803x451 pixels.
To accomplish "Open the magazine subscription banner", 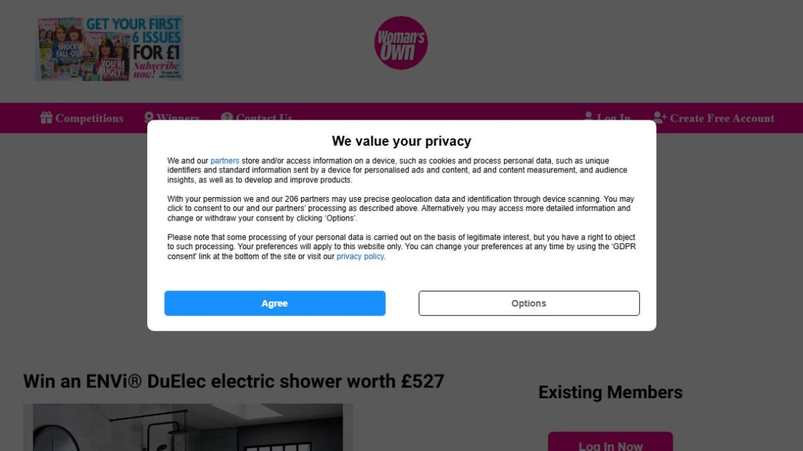I will click(110, 48).
